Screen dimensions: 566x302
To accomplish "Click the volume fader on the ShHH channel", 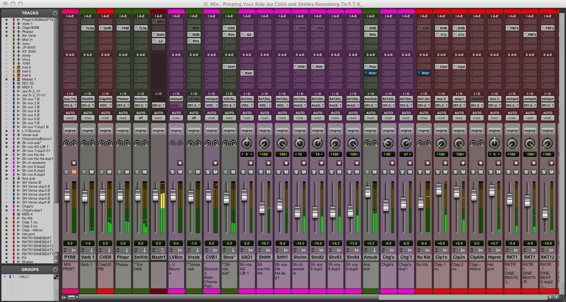I will click(262, 207).
